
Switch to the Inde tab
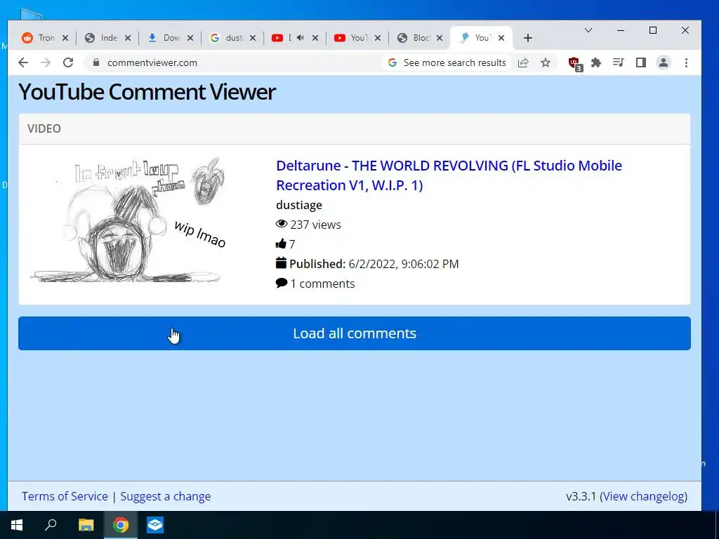[102, 38]
